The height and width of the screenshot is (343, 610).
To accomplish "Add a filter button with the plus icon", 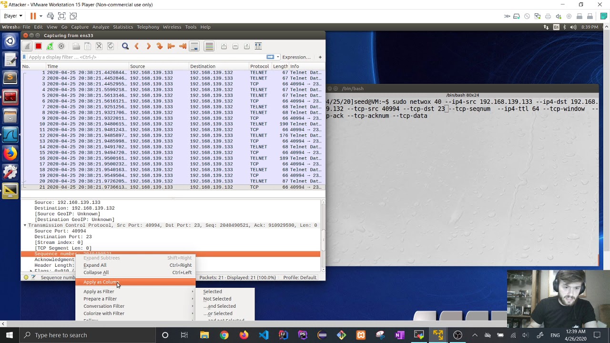I will pos(320,57).
